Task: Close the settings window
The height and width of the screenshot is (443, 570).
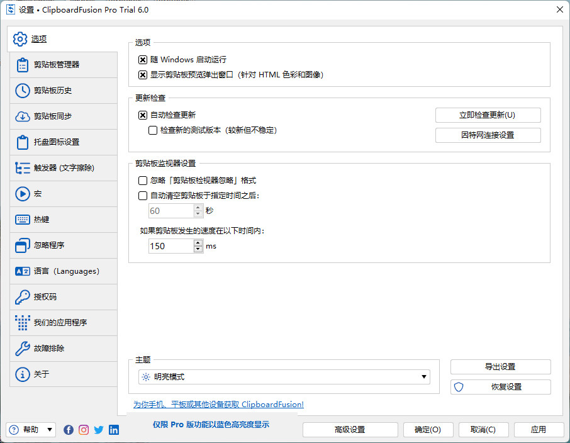Action: coord(559,10)
